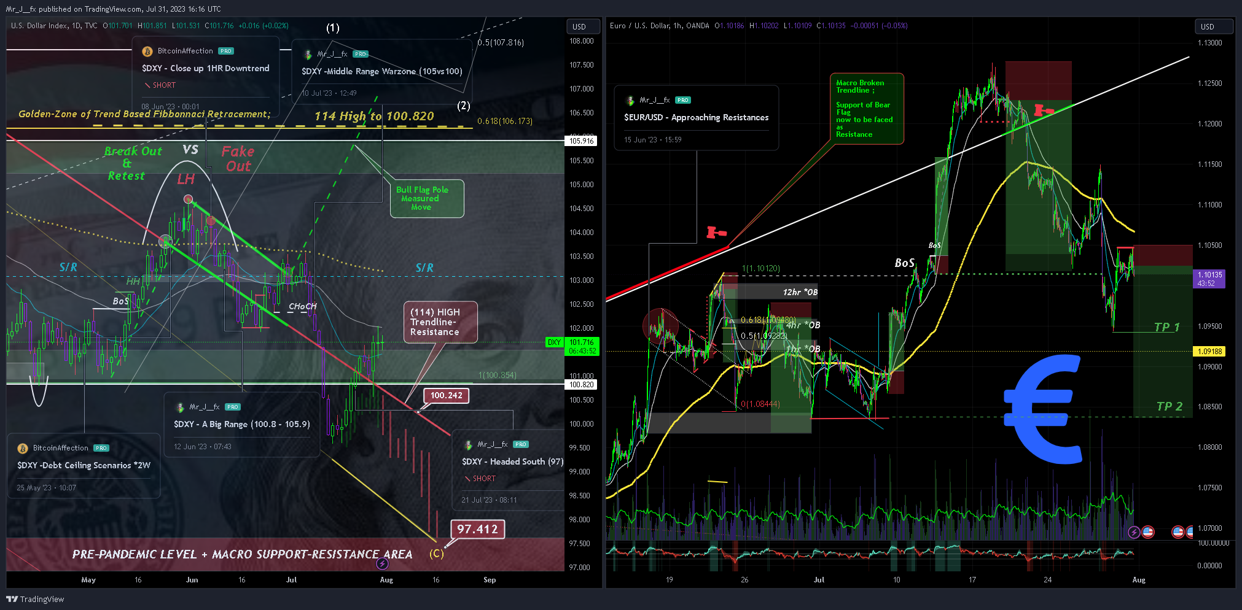Click purple 1.10135 current price label

pos(1209,279)
